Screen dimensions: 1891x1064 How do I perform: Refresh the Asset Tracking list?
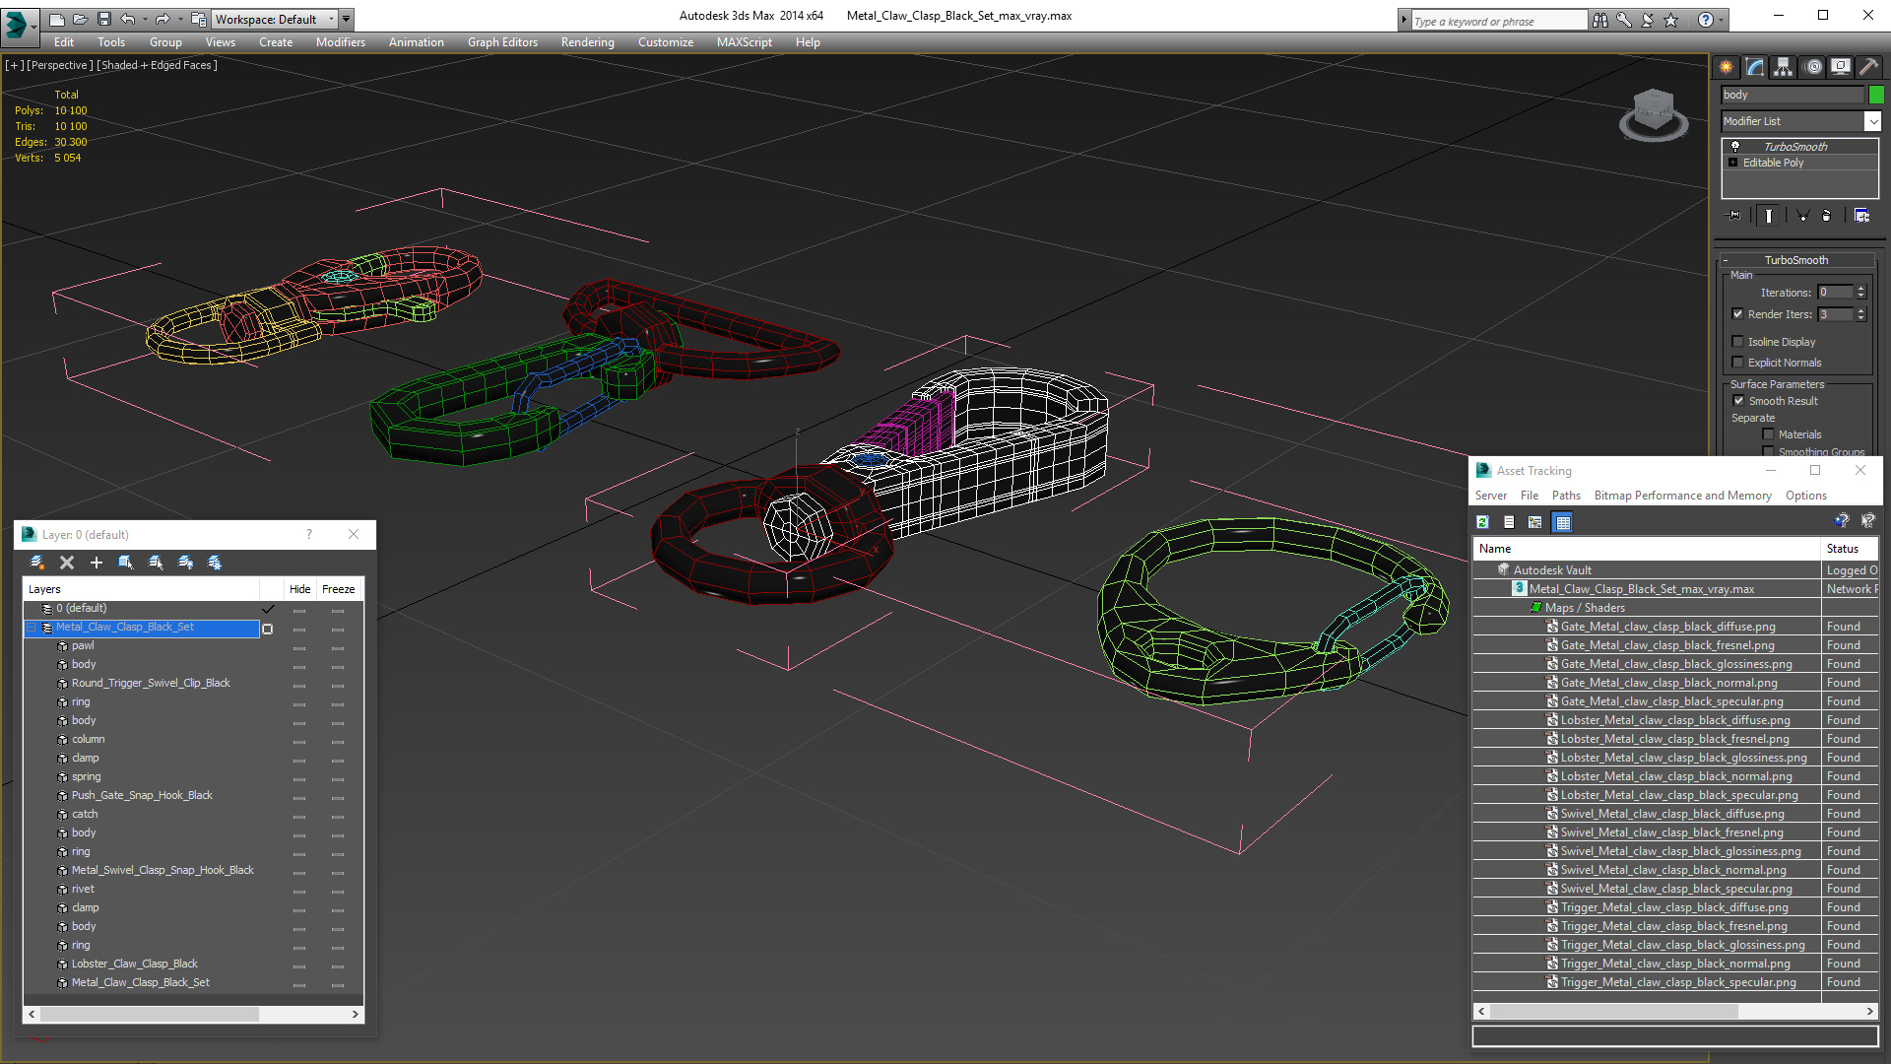(x=1482, y=522)
